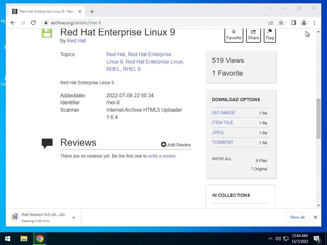Open Chrome's three-dot menu

coord(314,23)
